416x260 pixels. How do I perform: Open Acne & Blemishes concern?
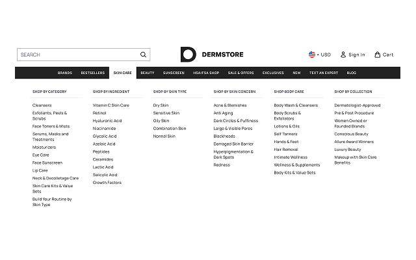[x=230, y=105]
